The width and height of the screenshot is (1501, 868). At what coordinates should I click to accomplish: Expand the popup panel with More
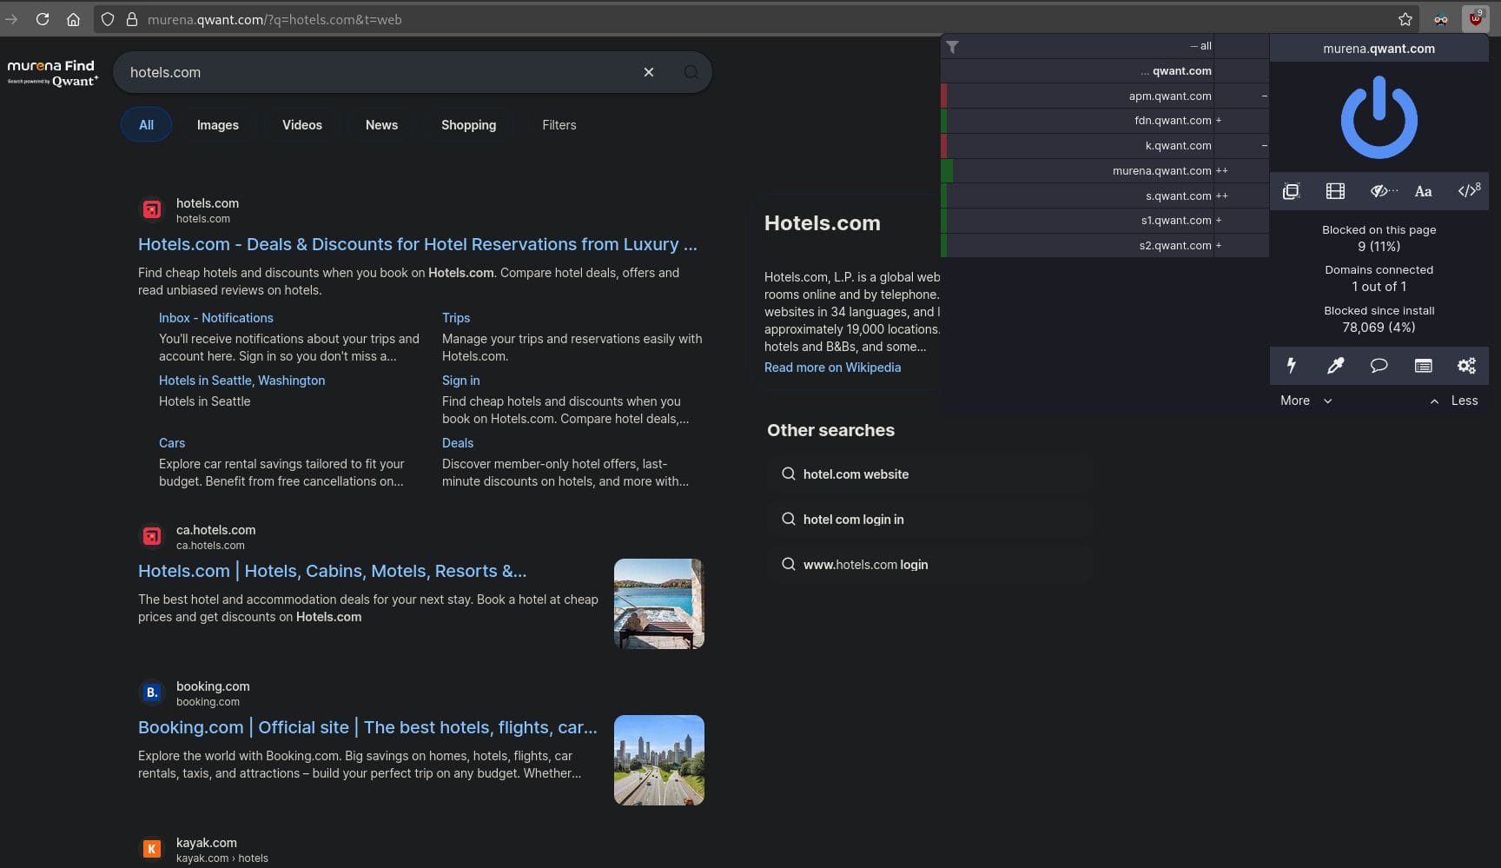[1305, 401]
